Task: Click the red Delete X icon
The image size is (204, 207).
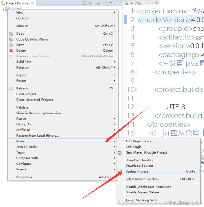Action: (11, 51)
